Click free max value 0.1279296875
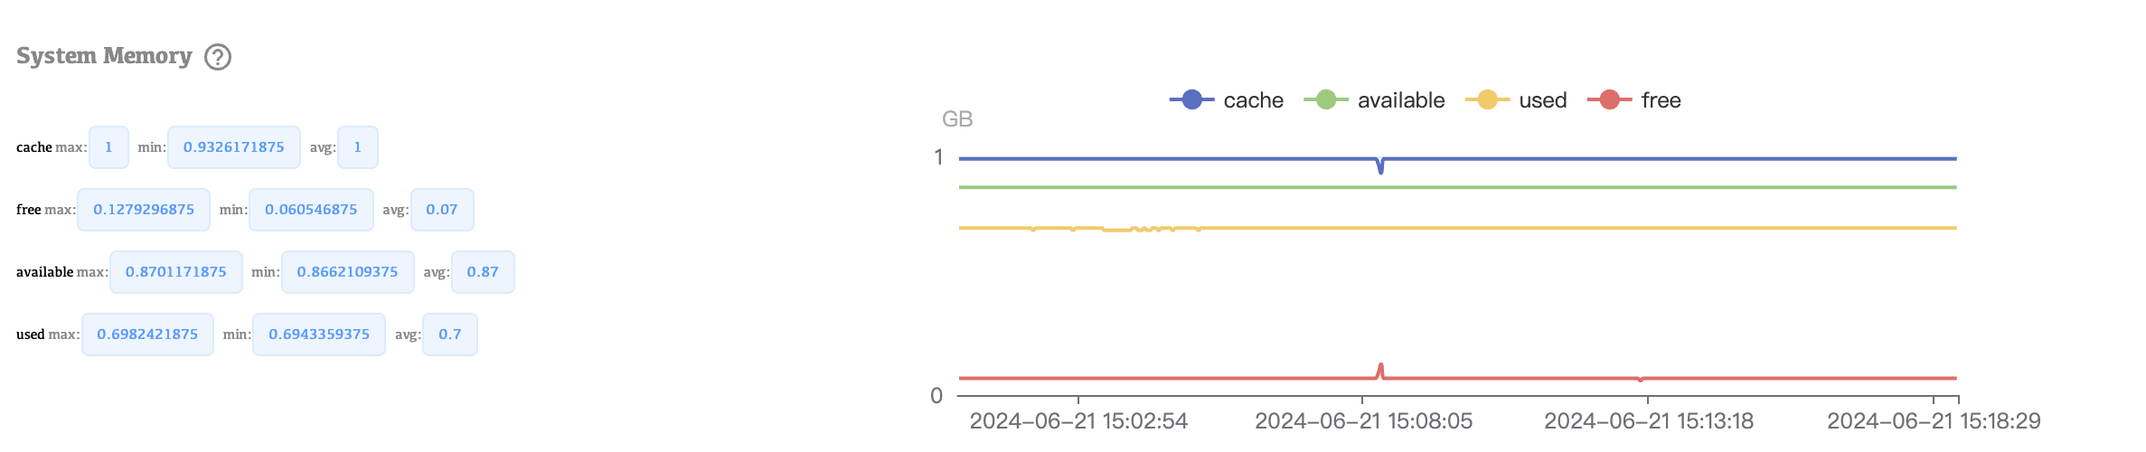This screenshot has height=452, width=2146. point(144,210)
